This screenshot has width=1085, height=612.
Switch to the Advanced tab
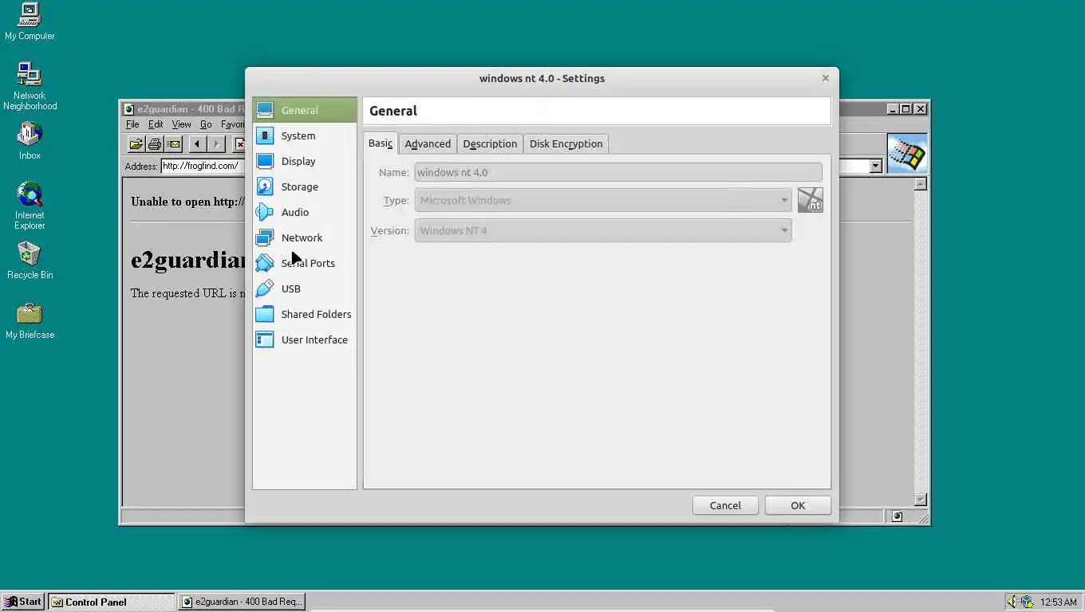(x=428, y=143)
